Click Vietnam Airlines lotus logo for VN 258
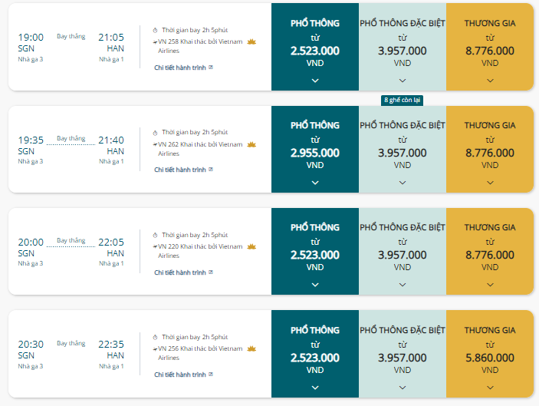 point(251,42)
